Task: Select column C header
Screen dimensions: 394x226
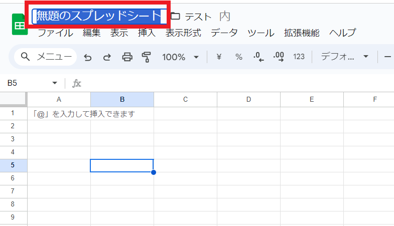Action: [185, 99]
